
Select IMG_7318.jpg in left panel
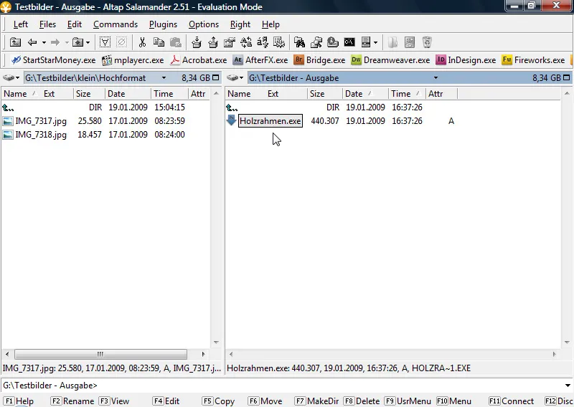click(41, 135)
